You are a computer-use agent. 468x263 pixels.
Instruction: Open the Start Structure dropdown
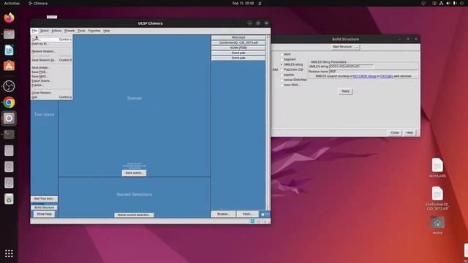(346, 47)
